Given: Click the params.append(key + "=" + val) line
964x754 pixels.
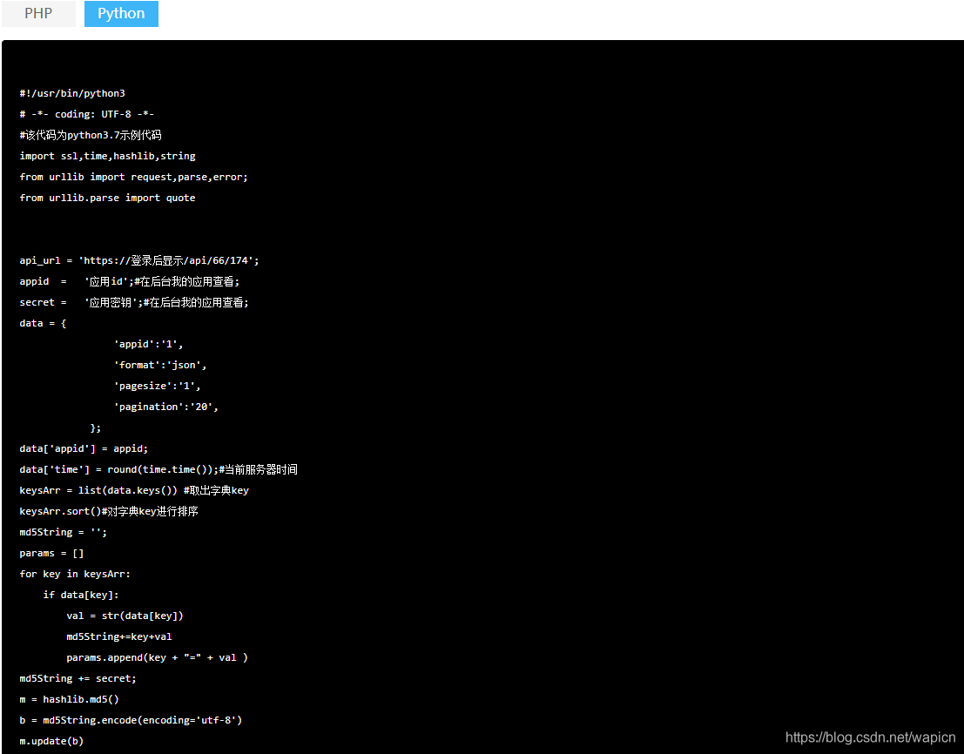Looking at the screenshot, I should pyautogui.click(x=158, y=657).
